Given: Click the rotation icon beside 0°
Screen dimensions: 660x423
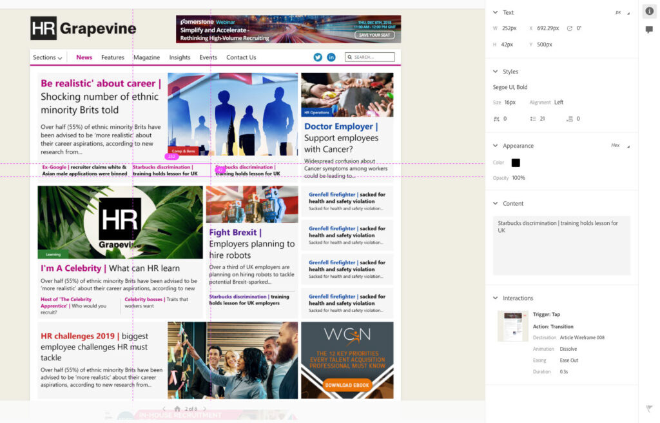Looking at the screenshot, I should click(x=569, y=28).
